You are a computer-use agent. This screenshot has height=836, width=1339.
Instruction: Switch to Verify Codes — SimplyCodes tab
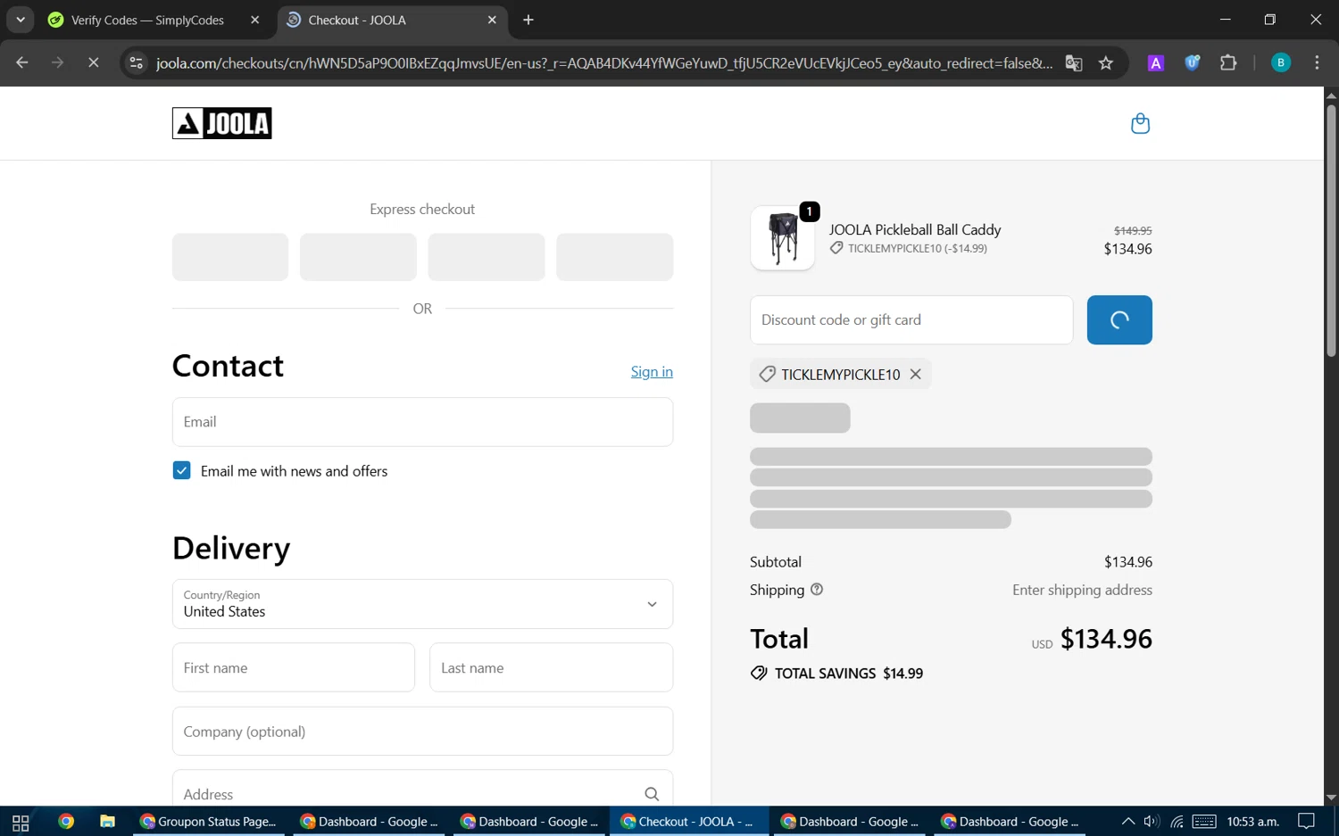tap(147, 20)
